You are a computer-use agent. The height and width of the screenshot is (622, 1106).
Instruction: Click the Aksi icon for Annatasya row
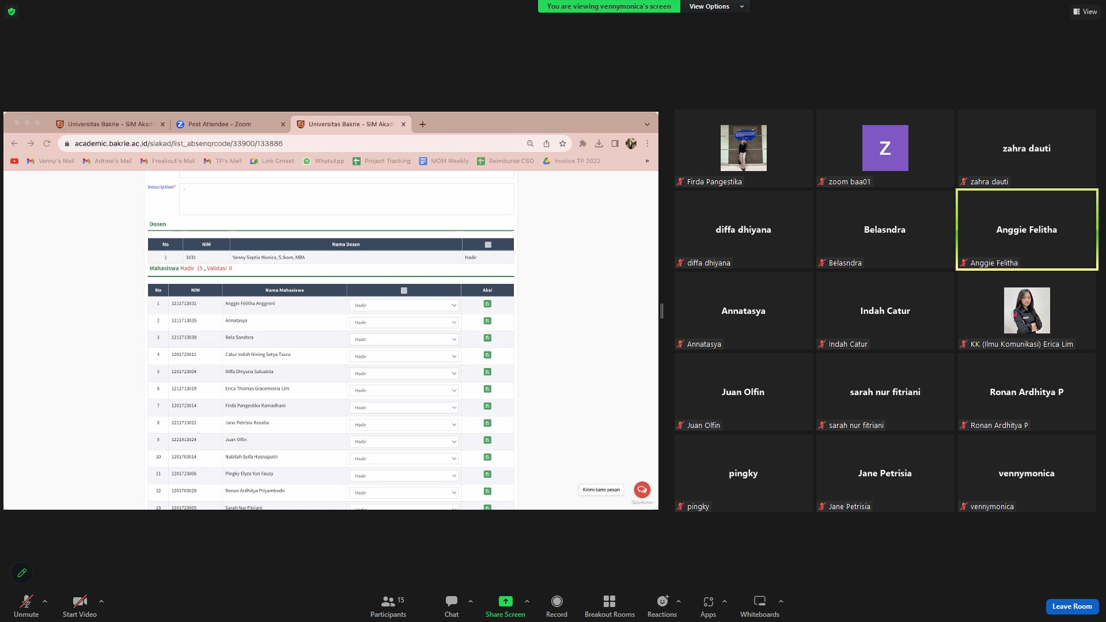487,321
